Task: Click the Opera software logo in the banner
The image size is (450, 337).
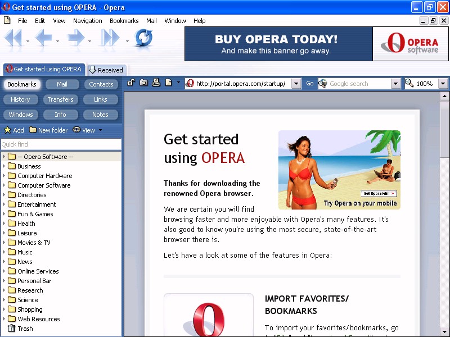Action: click(410, 44)
